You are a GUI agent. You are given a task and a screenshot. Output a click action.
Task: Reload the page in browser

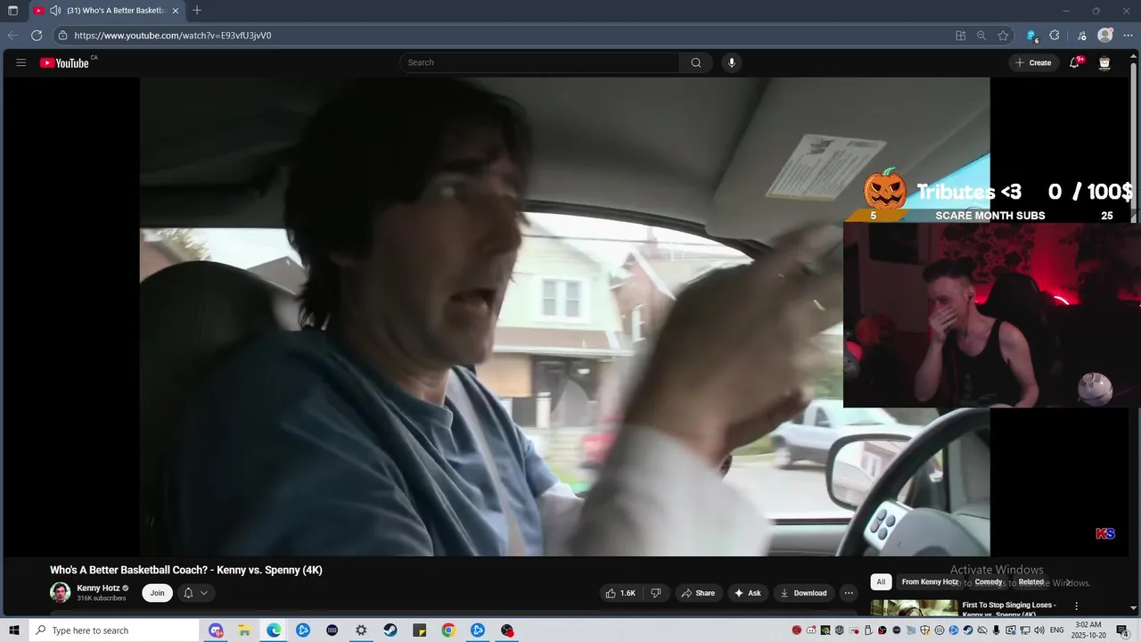[x=37, y=36]
